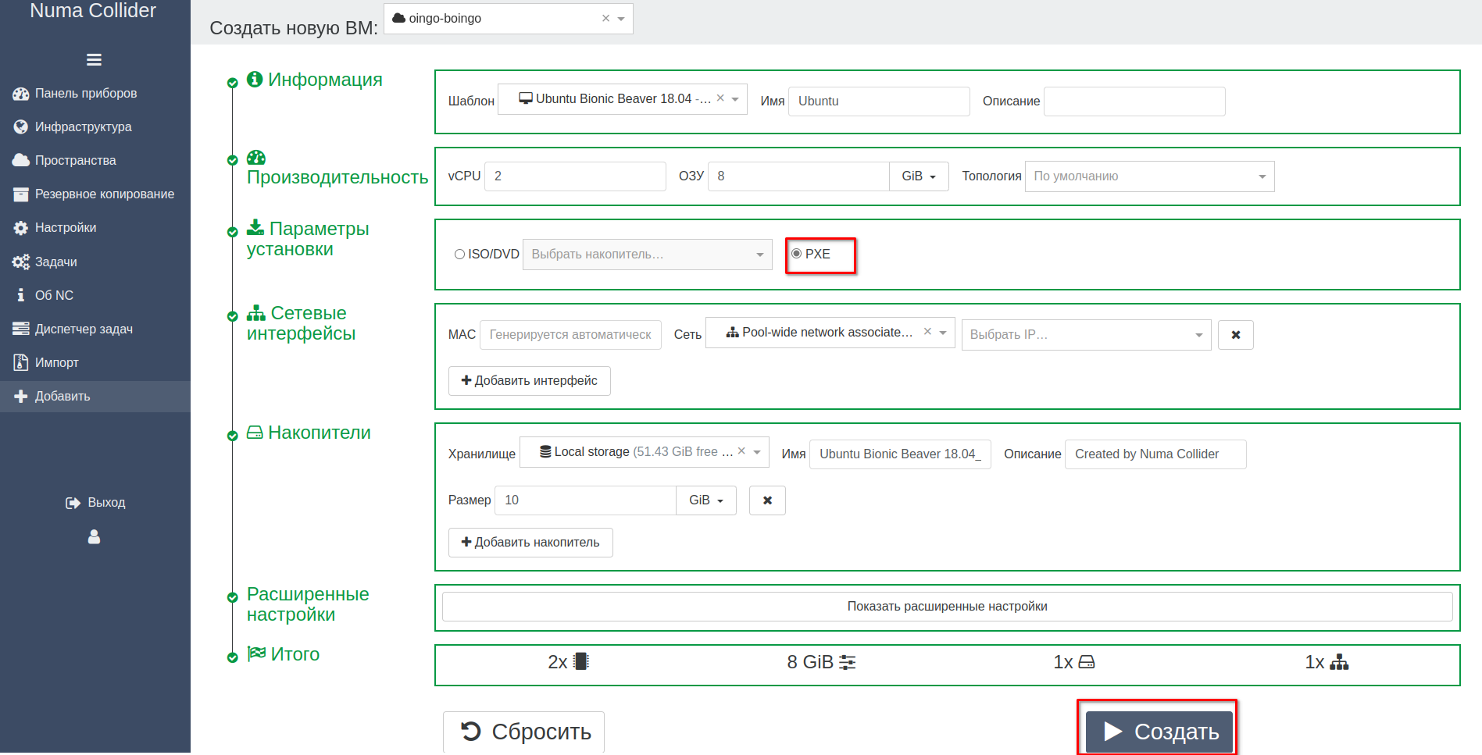
Task: Click the 8 GiB memory sliders icon
Action: (x=847, y=663)
